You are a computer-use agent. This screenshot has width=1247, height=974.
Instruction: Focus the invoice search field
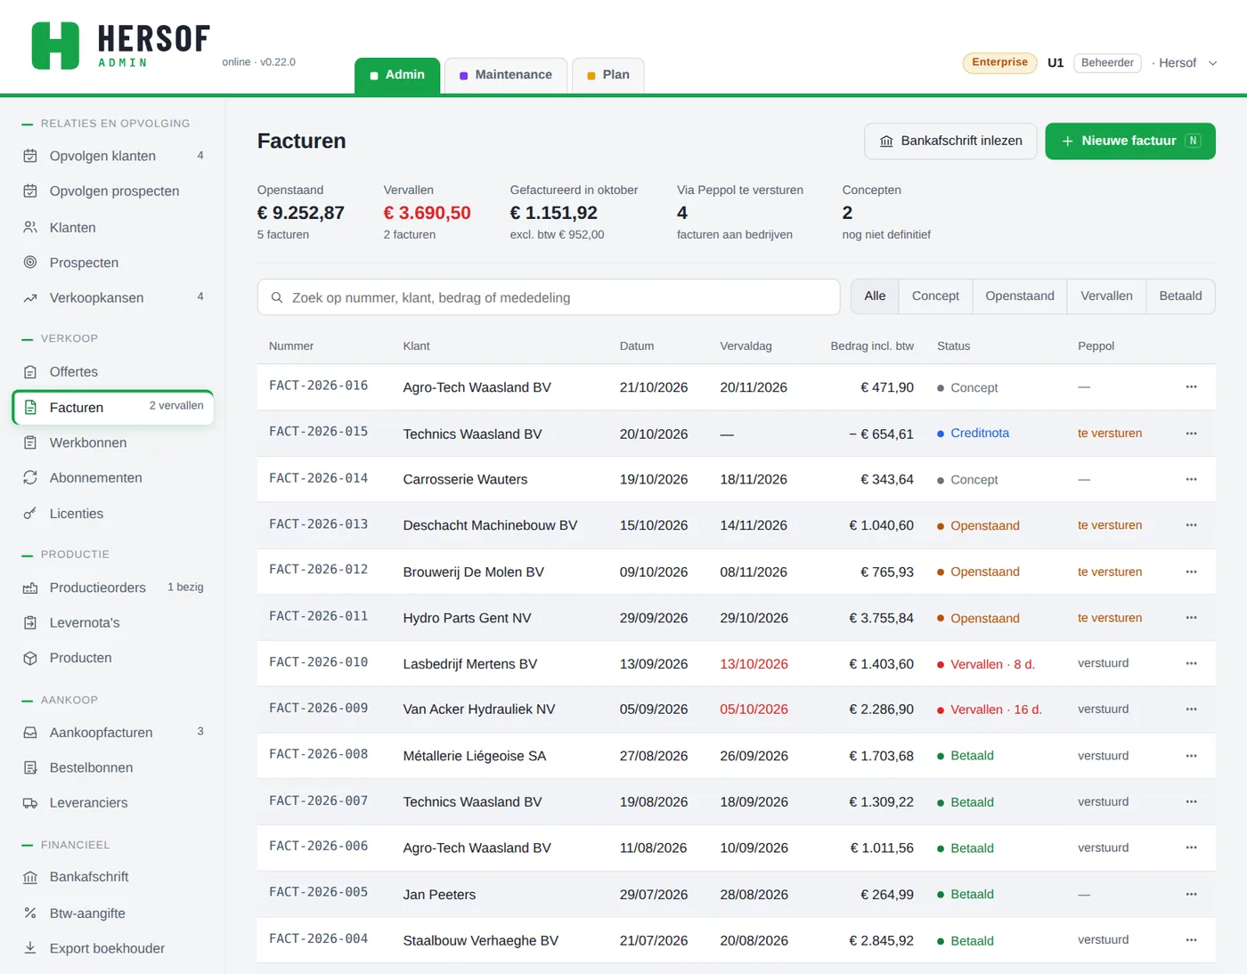549,297
